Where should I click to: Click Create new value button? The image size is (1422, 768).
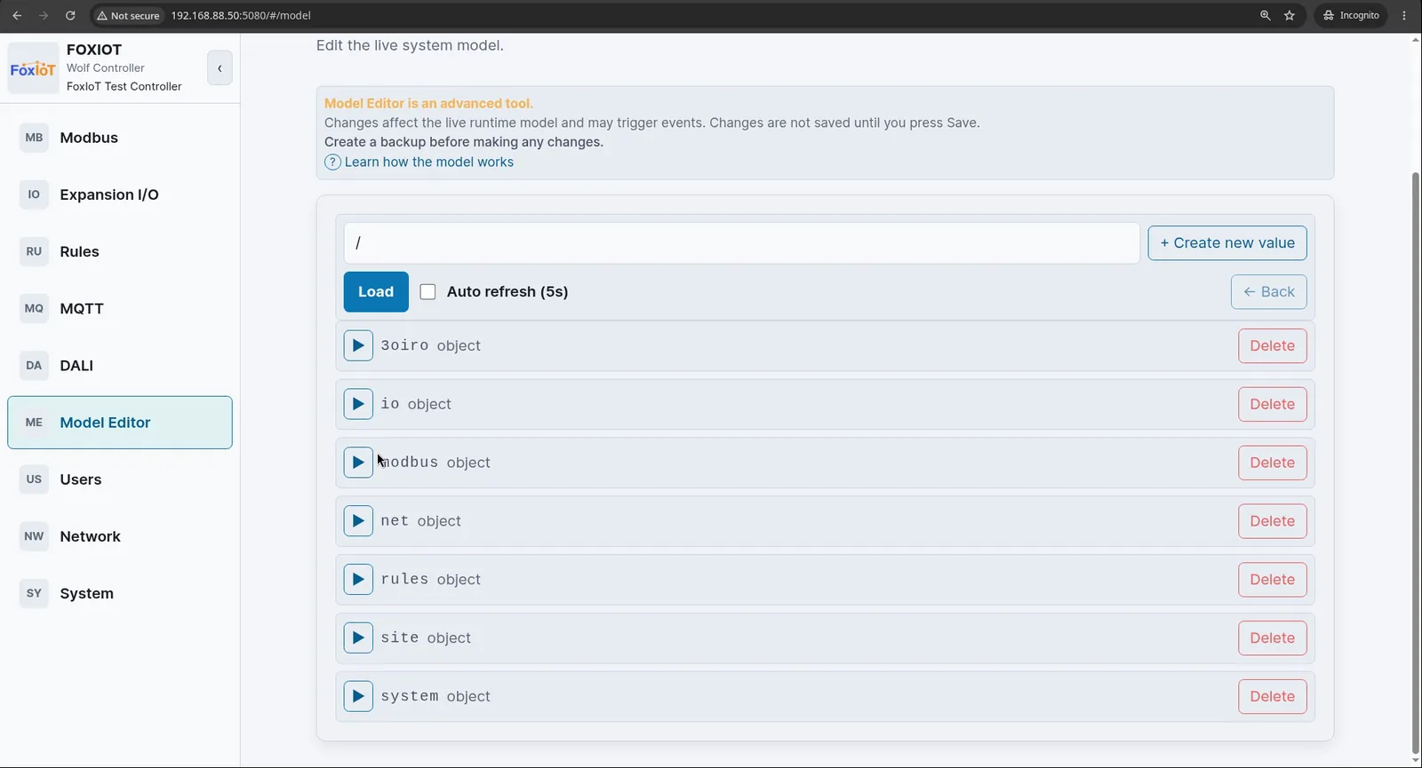click(x=1227, y=243)
